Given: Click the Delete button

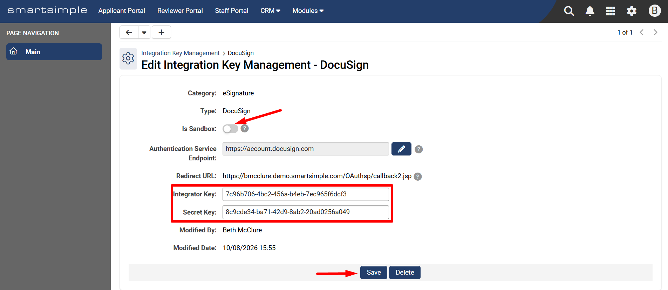Looking at the screenshot, I should 405,273.
